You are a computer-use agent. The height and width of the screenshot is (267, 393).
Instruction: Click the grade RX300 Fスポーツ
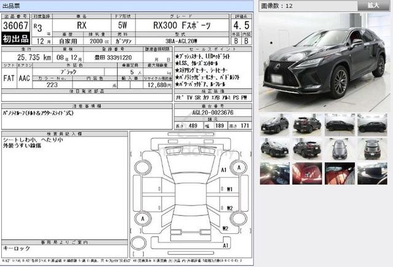point(182,25)
